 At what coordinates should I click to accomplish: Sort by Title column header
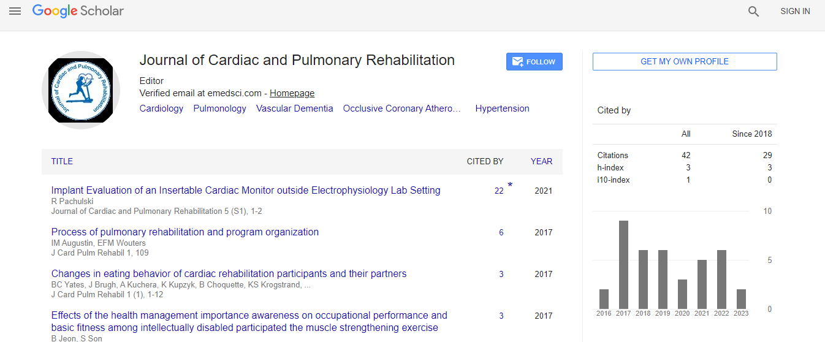click(x=62, y=161)
